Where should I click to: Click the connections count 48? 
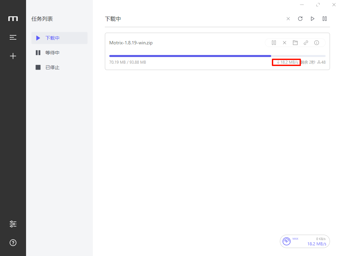pos(322,62)
